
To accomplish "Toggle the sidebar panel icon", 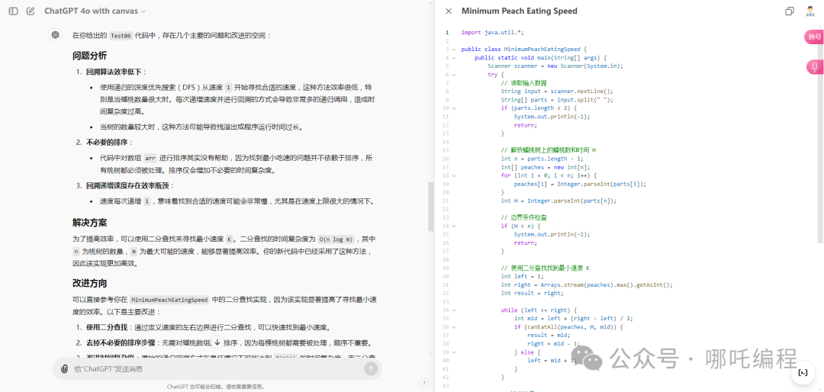I will coord(11,11).
